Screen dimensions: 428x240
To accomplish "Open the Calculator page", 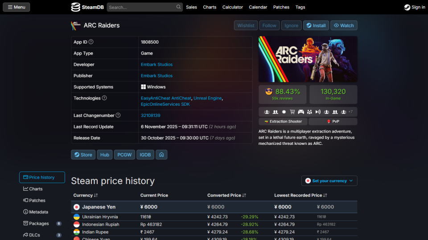I will [x=233, y=7].
